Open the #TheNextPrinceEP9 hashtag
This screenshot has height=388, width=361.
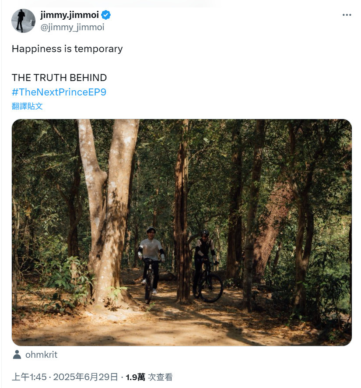click(59, 92)
